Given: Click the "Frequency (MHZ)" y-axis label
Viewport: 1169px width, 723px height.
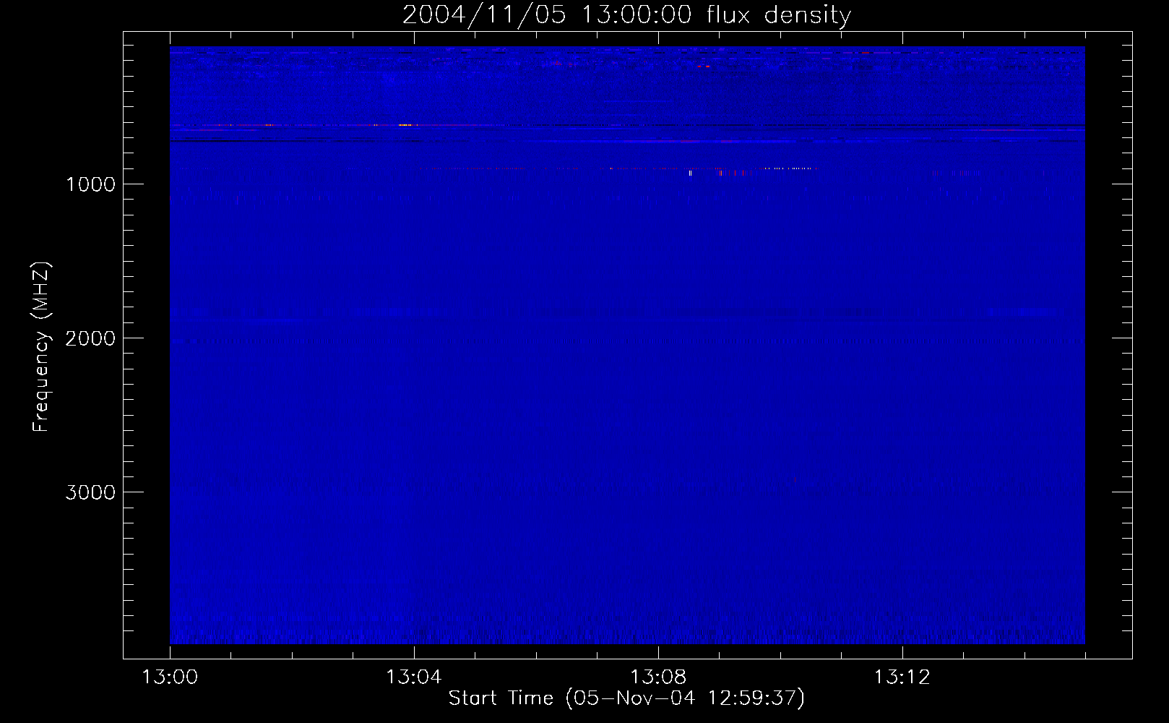Looking at the screenshot, I should click(x=41, y=347).
